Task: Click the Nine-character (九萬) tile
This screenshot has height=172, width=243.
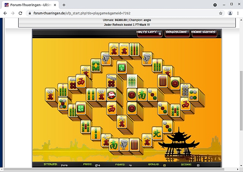Action: pos(121,122)
